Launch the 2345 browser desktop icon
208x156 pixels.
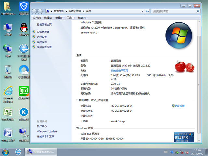click(x=24, y=52)
